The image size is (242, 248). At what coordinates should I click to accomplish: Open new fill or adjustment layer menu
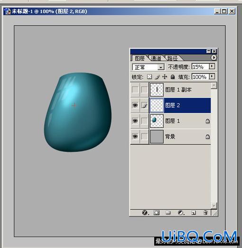181,212
